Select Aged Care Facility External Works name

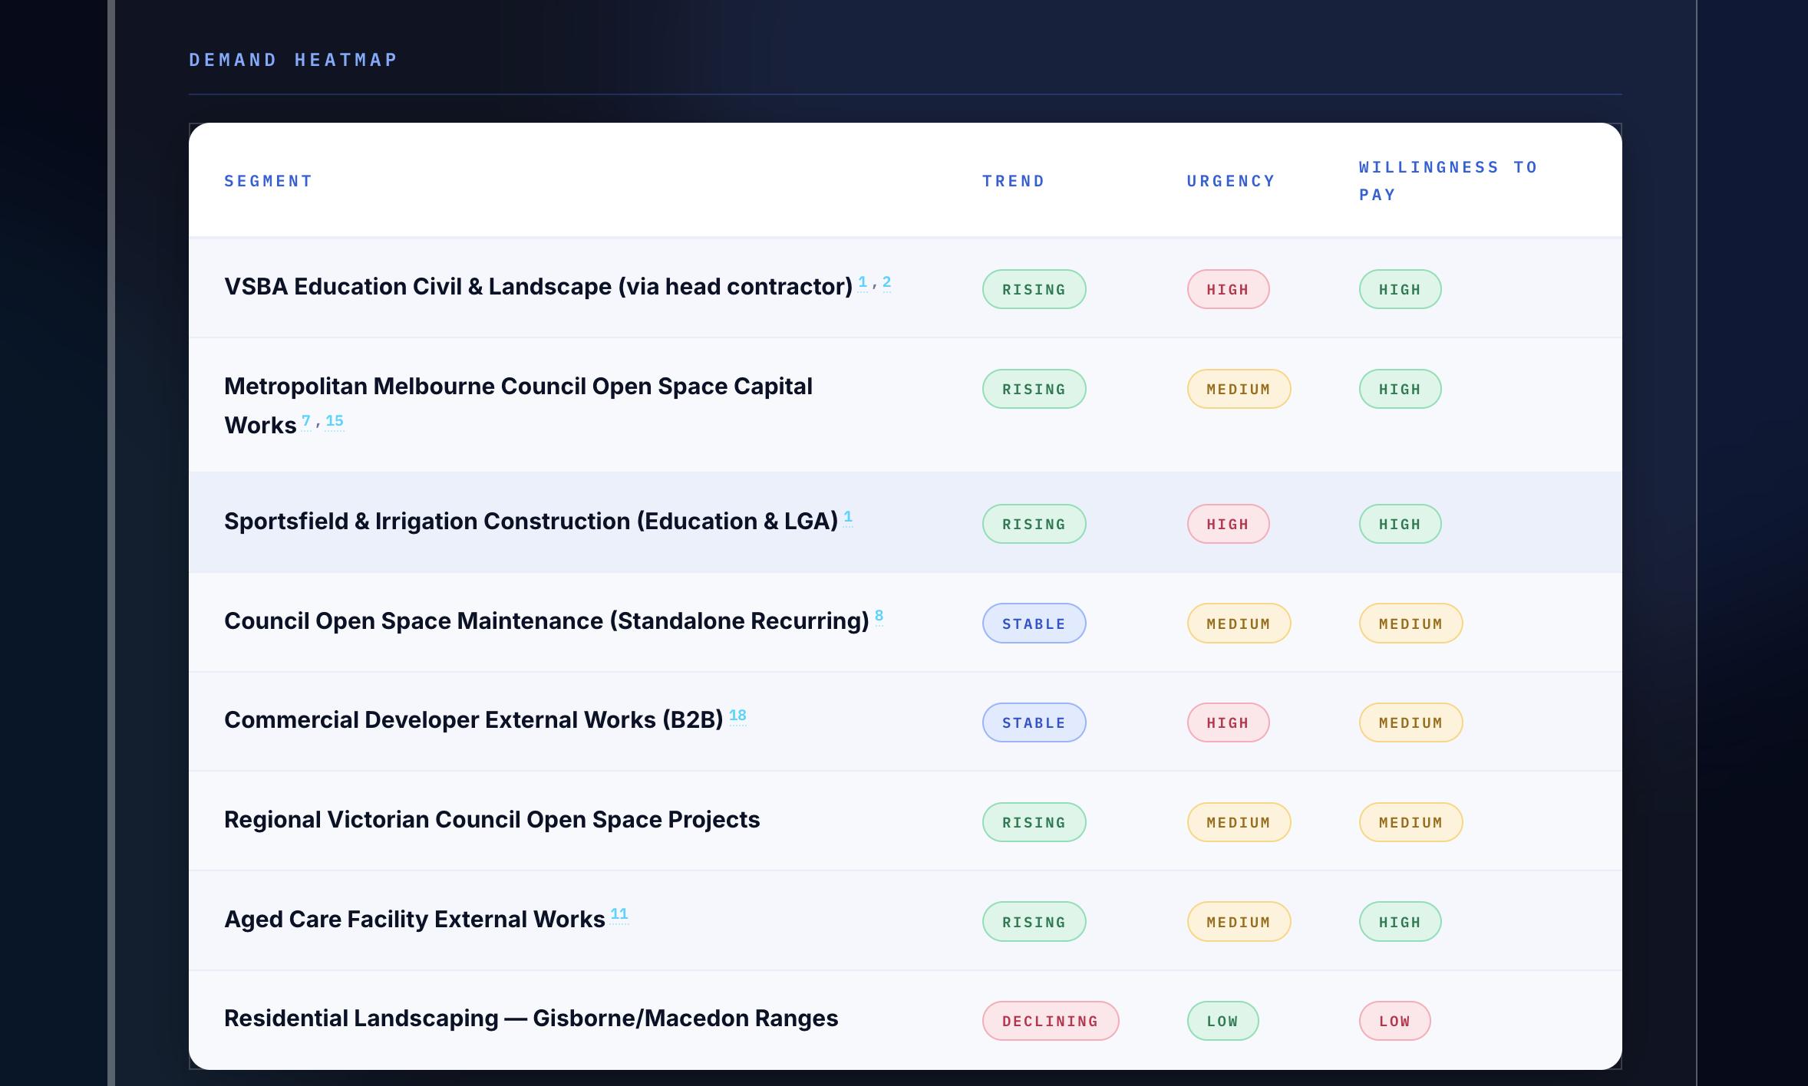(x=414, y=920)
